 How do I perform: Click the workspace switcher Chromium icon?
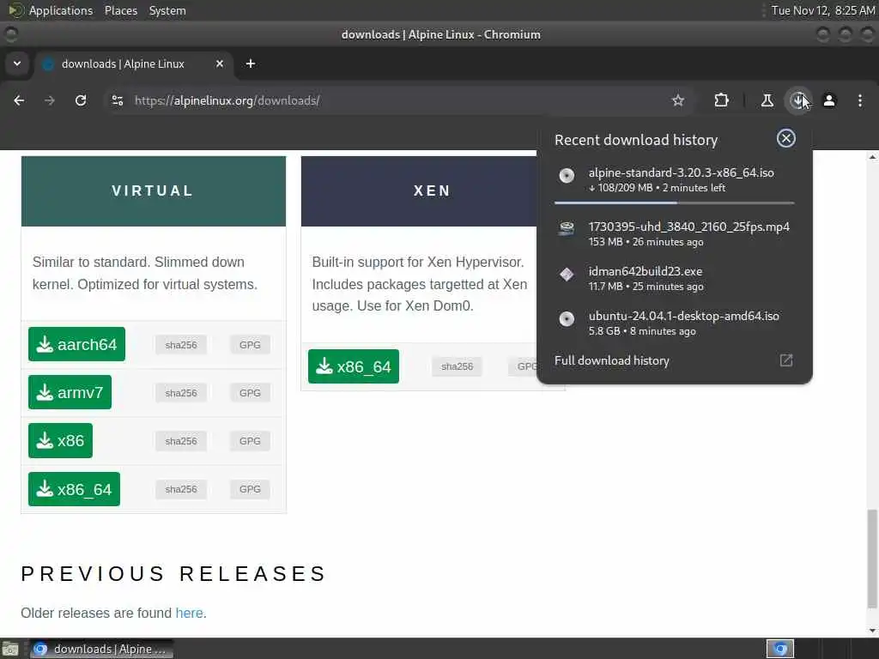779,649
